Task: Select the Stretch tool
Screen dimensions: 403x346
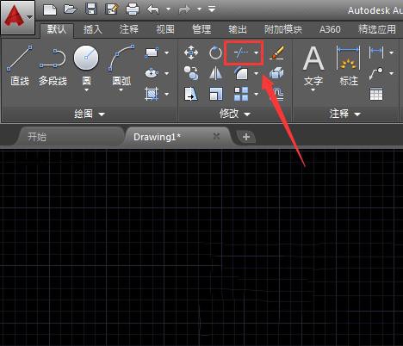Action: coord(191,94)
